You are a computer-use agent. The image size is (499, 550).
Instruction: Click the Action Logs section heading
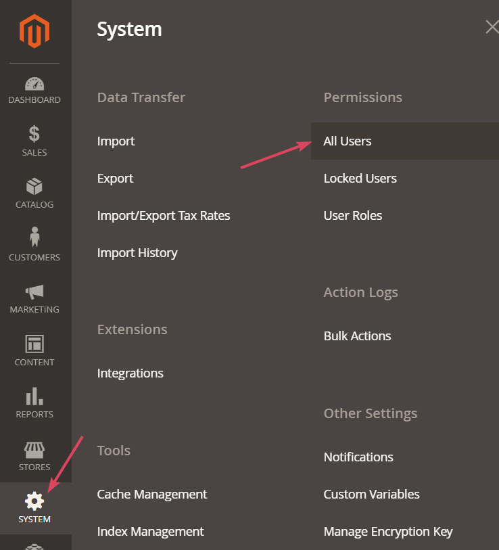[360, 292]
